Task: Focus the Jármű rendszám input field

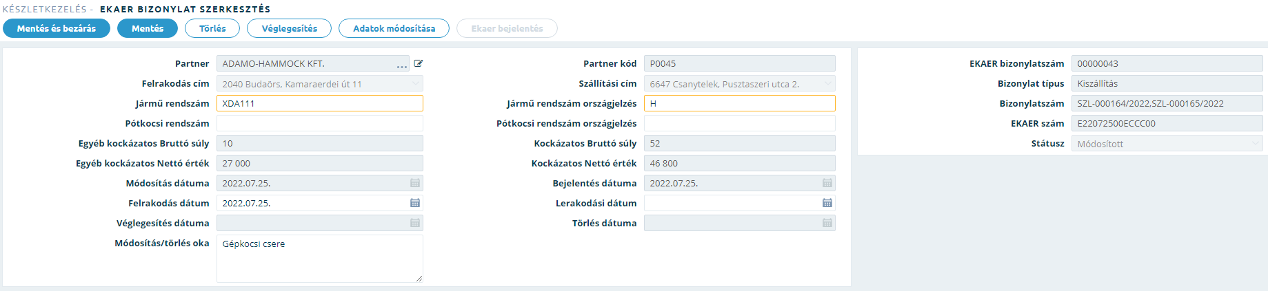Action: 320,103
